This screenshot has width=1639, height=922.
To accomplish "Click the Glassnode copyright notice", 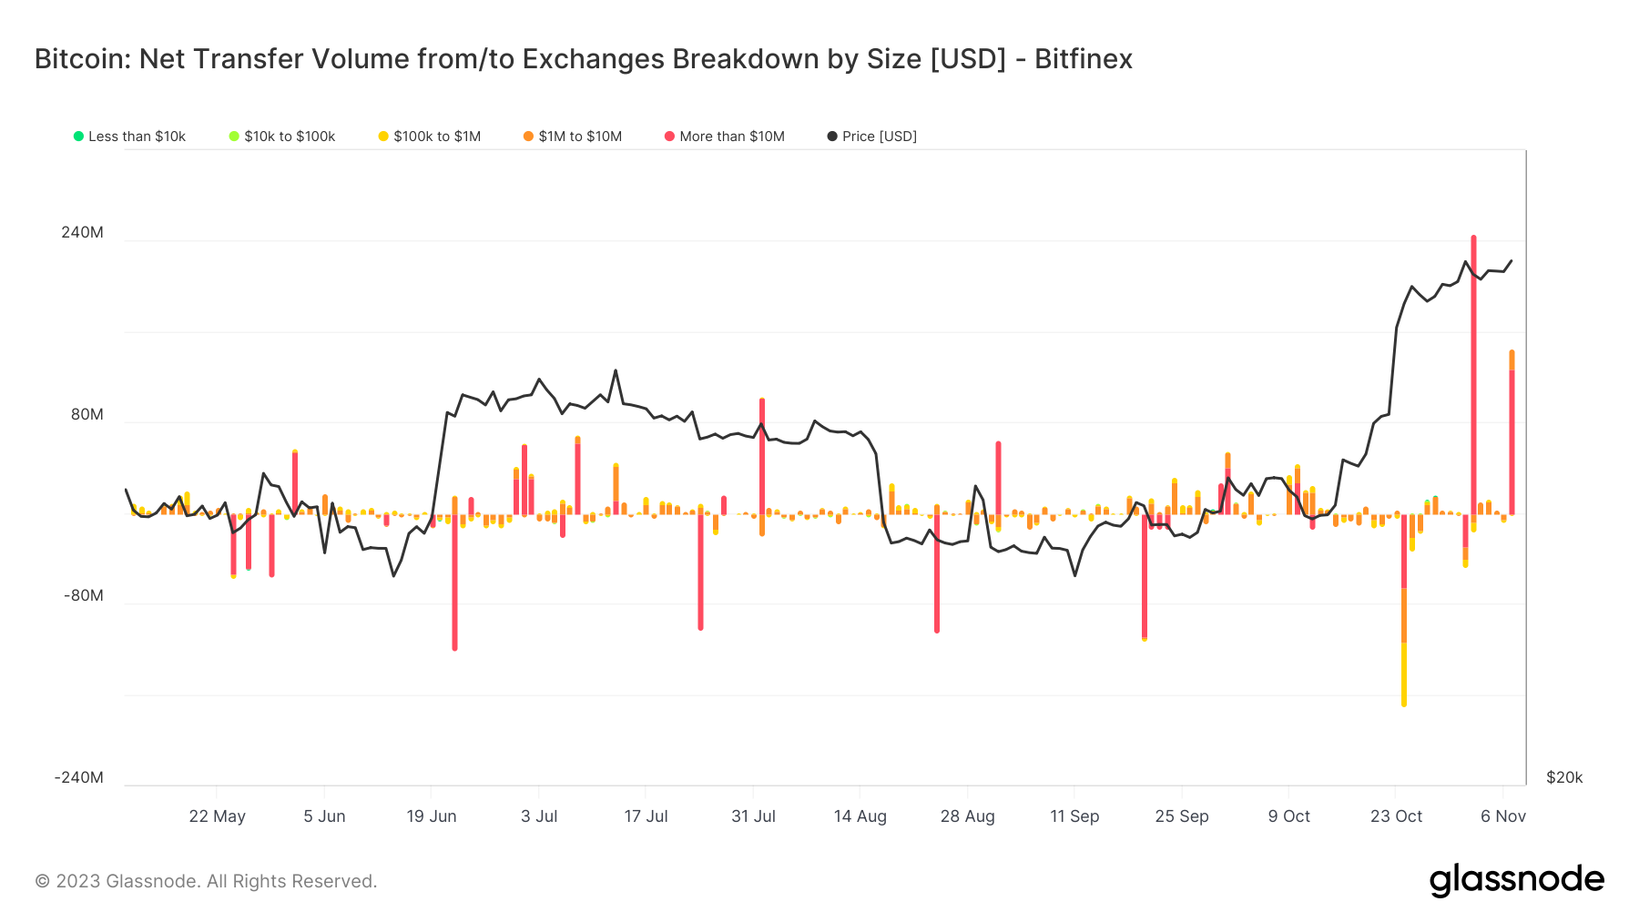I will (206, 881).
